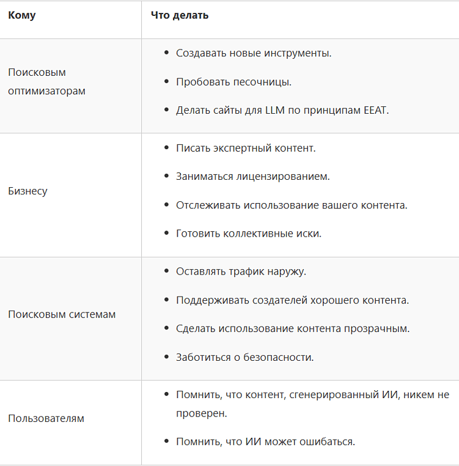Image resolution: width=459 pixels, height=466 pixels.
Task: Click "Сделать использование контента прозрачным" item
Action: pos(293,328)
